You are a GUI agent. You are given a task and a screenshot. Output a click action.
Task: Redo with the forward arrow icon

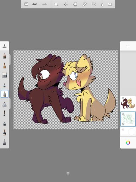click(x=45, y=4)
